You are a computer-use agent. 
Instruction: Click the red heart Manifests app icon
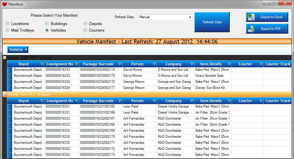tap(4, 4)
